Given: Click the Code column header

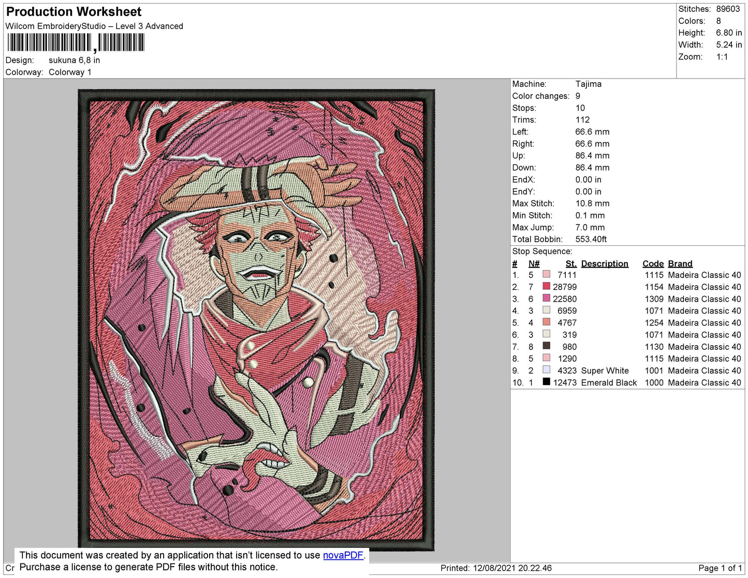Looking at the screenshot, I should point(652,263).
